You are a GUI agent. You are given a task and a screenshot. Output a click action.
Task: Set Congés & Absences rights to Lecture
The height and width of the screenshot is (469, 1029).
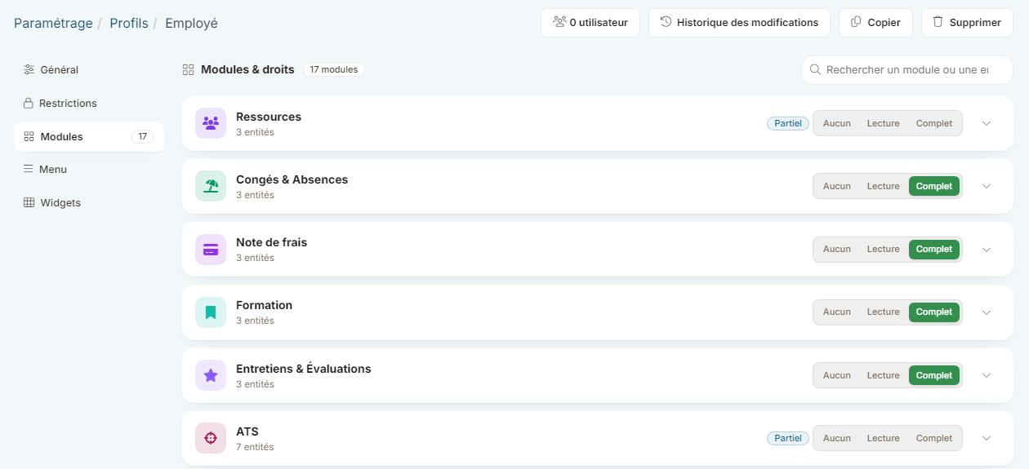883,186
